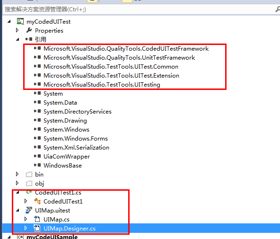
Task: Collapse the 引用 references node
Action: (17, 39)
